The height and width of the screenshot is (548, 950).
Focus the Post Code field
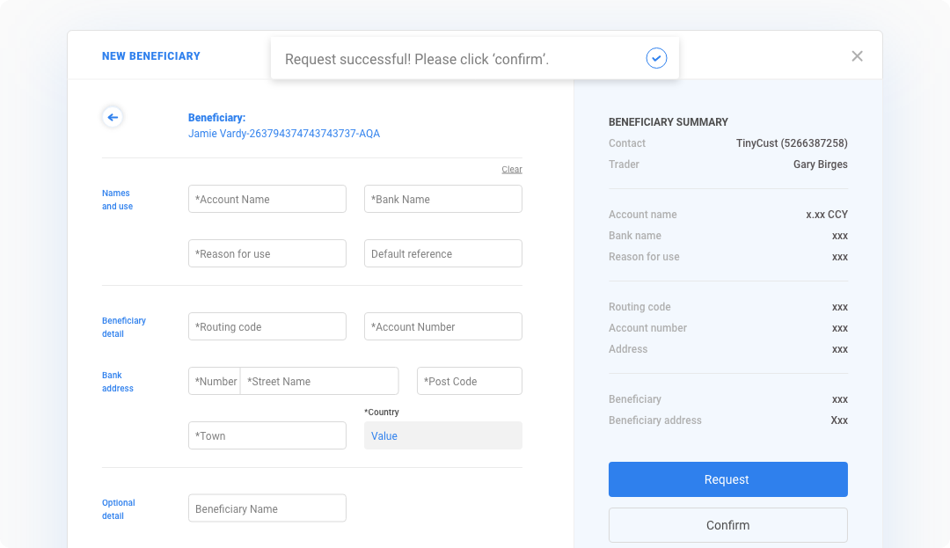pyautogui.click(x=470, y=381)
